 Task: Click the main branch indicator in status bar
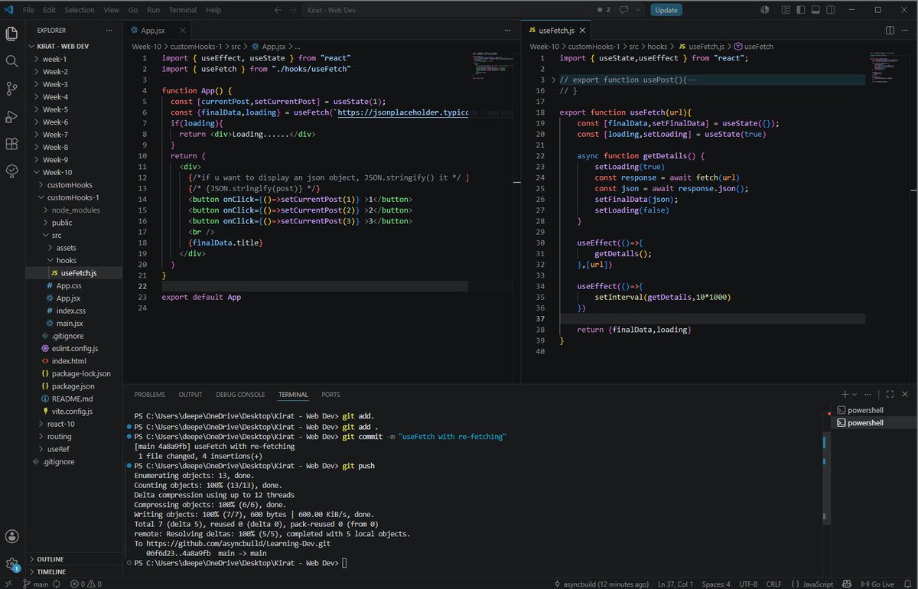pos(35,584)
